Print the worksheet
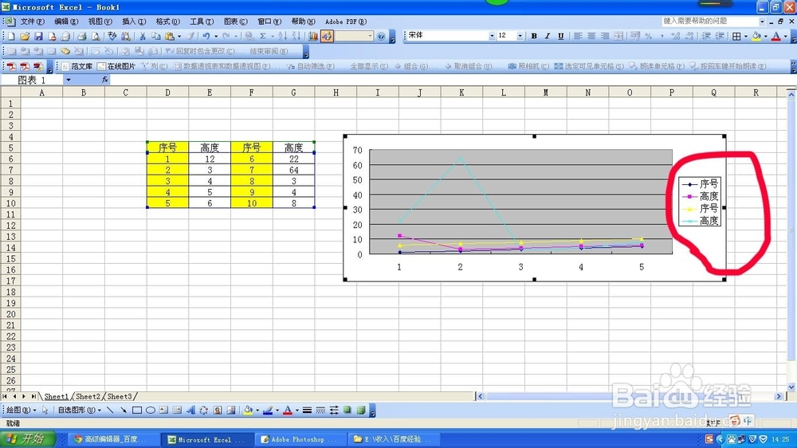Screen dimensions: 797x448 [81, 36]
